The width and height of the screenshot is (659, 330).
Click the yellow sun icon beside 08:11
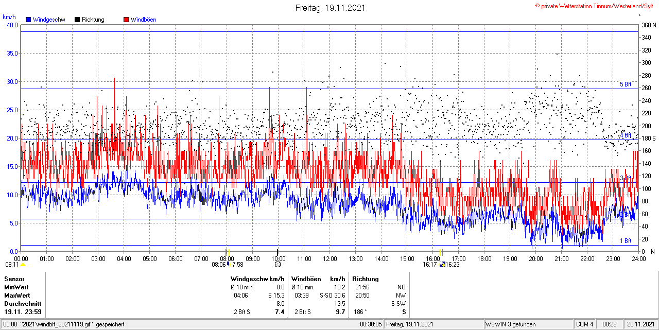23,265
